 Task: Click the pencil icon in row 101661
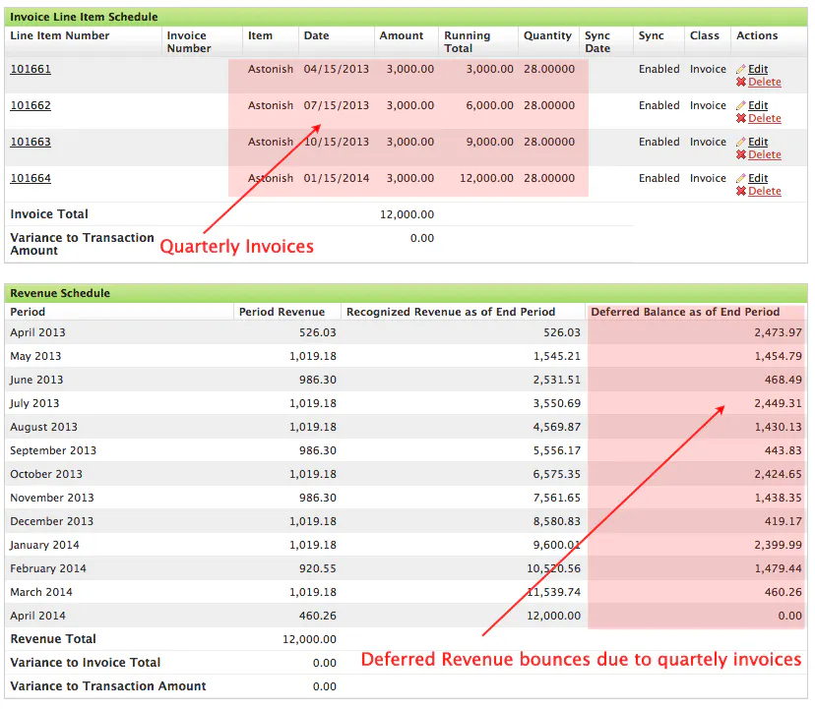pyautogui.click(x=740, y=69)
